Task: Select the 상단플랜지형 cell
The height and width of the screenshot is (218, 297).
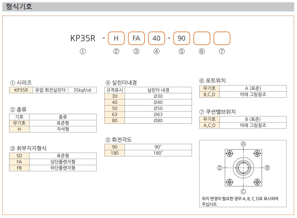Action: point(63,162)
